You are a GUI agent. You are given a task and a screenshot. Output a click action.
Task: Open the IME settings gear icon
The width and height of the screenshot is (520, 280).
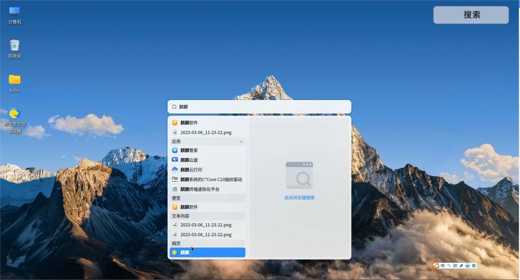(474, 266)
